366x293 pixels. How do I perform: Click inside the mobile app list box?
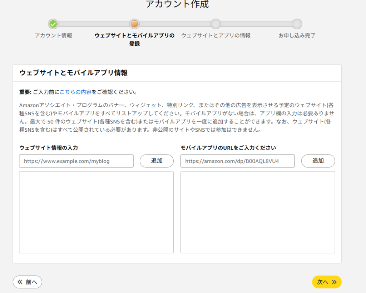257,212
